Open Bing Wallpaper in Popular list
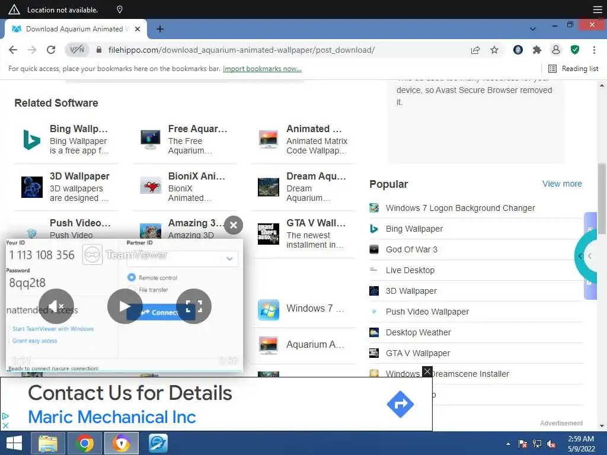The height and width of the screenshot is (455, 607). click(414, 229)
